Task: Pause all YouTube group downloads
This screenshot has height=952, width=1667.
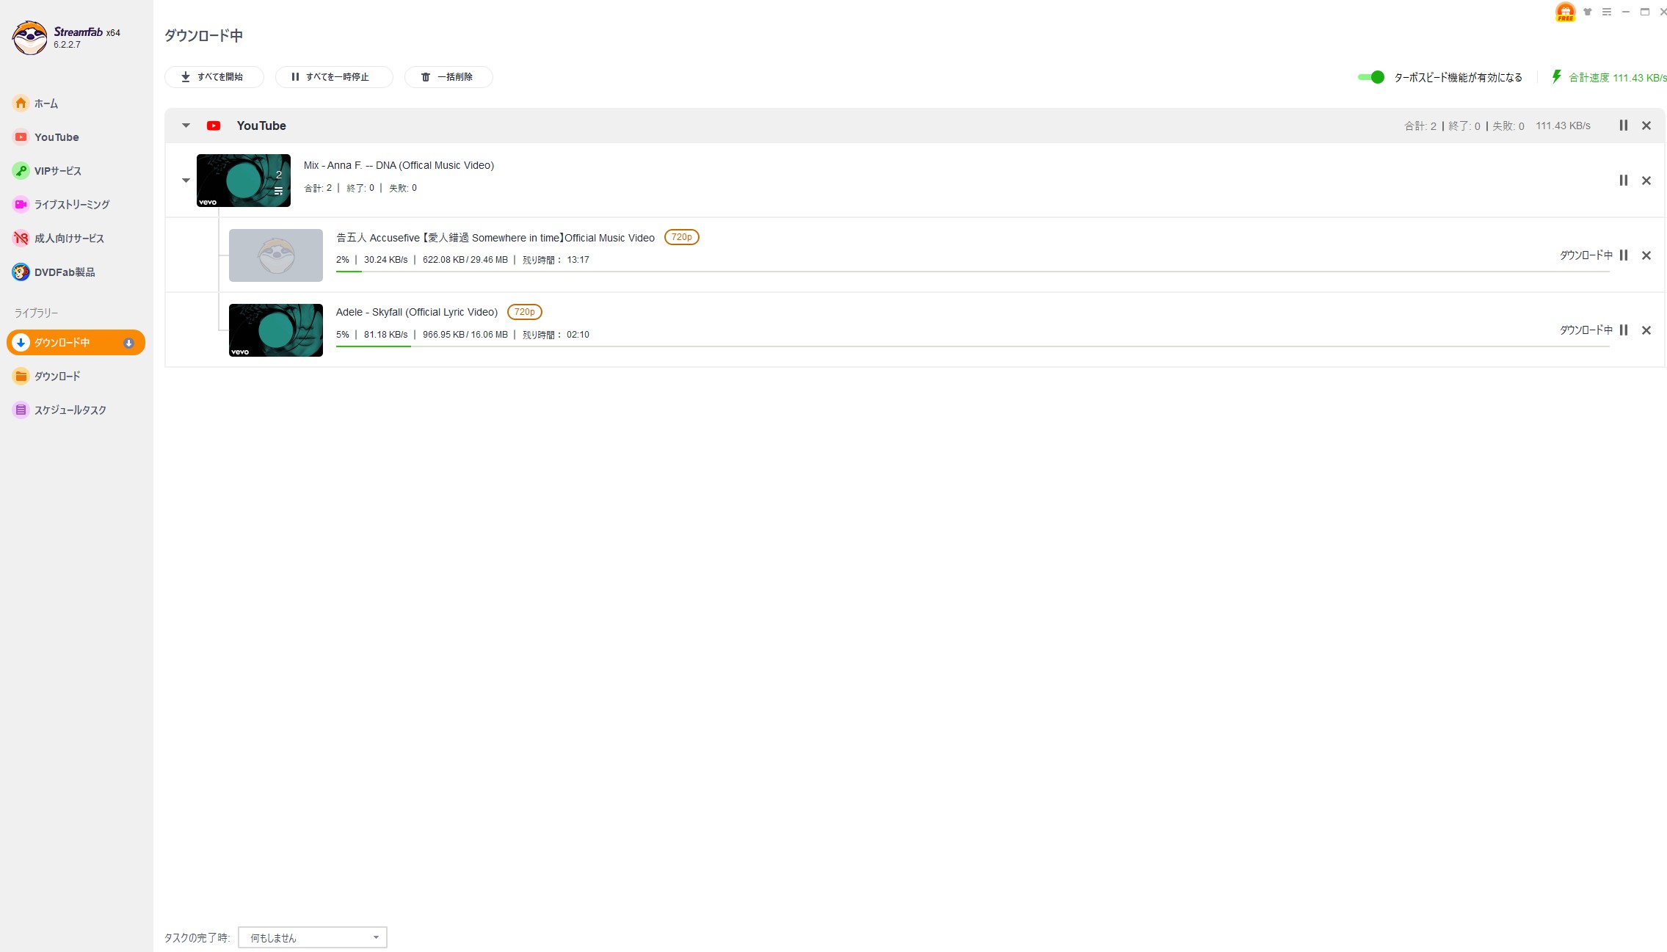Action: pyautogui.click(x=1624, y=126)
